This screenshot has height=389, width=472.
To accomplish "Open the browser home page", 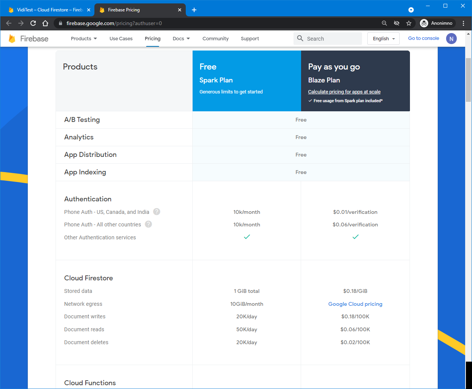I will pyautogui.click(x=45, y=23).
